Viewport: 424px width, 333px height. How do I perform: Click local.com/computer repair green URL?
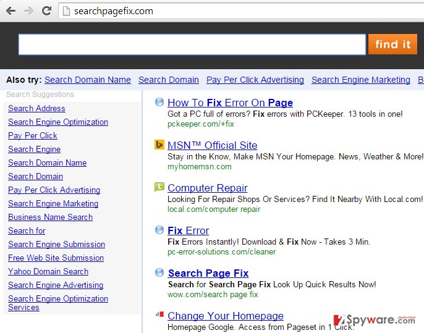[214, 209]
